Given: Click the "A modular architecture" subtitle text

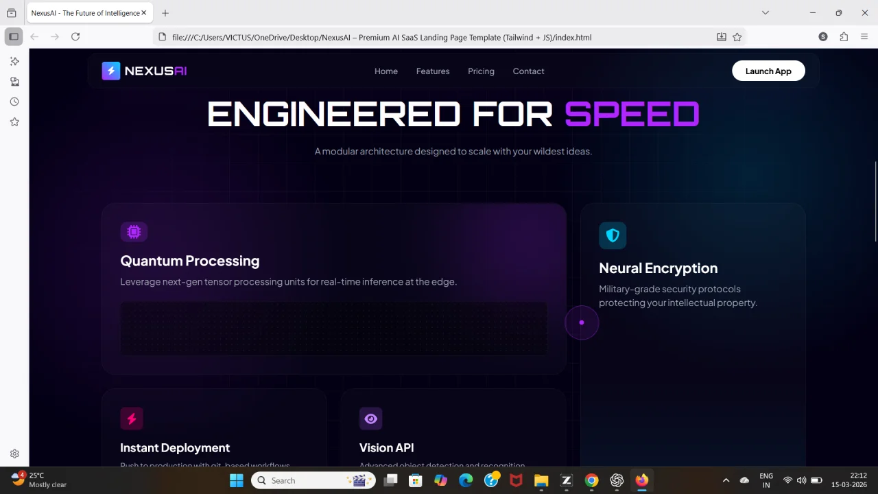Looking at the screenshot, I should tap(453, 151).
